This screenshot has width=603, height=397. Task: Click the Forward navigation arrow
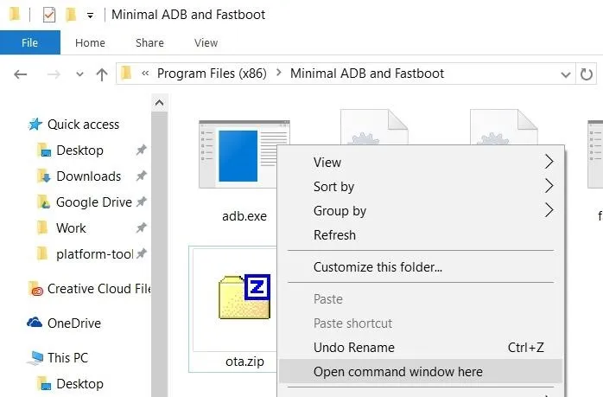(54, 74)
